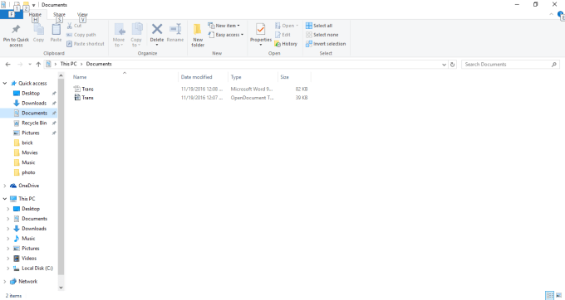Click the Edit button in Open group
Screen dimensions: 565x300
282,35
